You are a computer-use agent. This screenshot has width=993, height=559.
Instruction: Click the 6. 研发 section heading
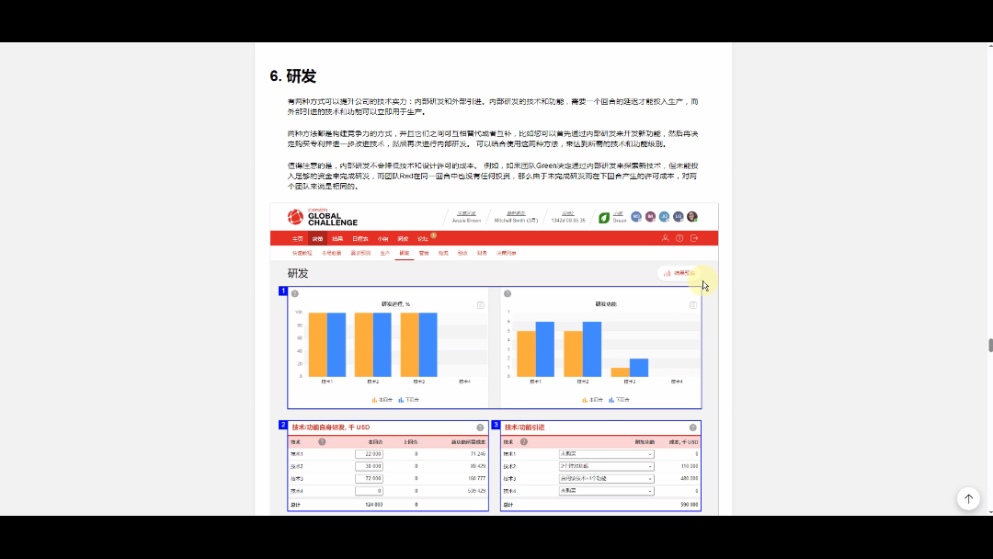(292, 76)
